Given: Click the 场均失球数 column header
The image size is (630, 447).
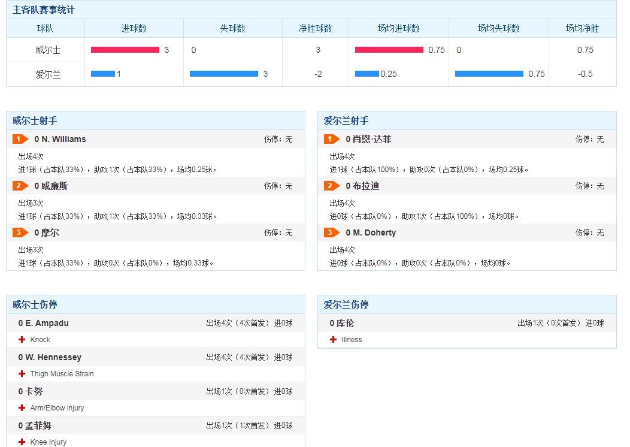Looking at the screenshot, I should click(x=498, y=28).
